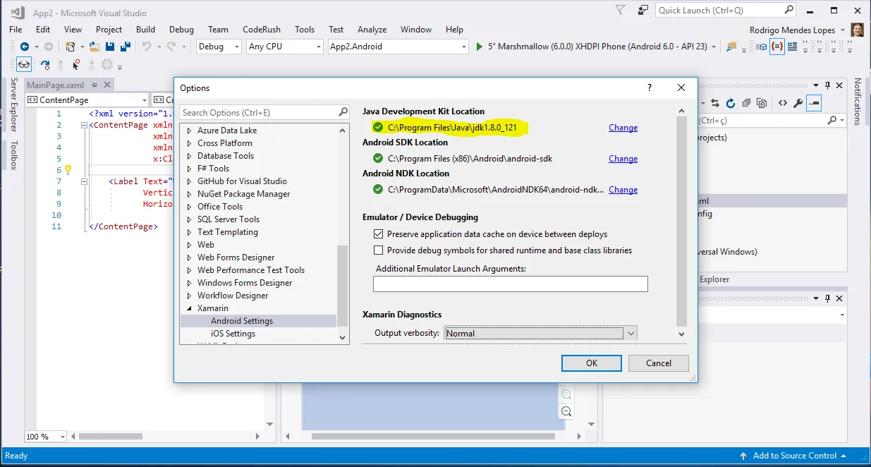
Task: Select iOS Settings under Xamarin
Action: 233,334
